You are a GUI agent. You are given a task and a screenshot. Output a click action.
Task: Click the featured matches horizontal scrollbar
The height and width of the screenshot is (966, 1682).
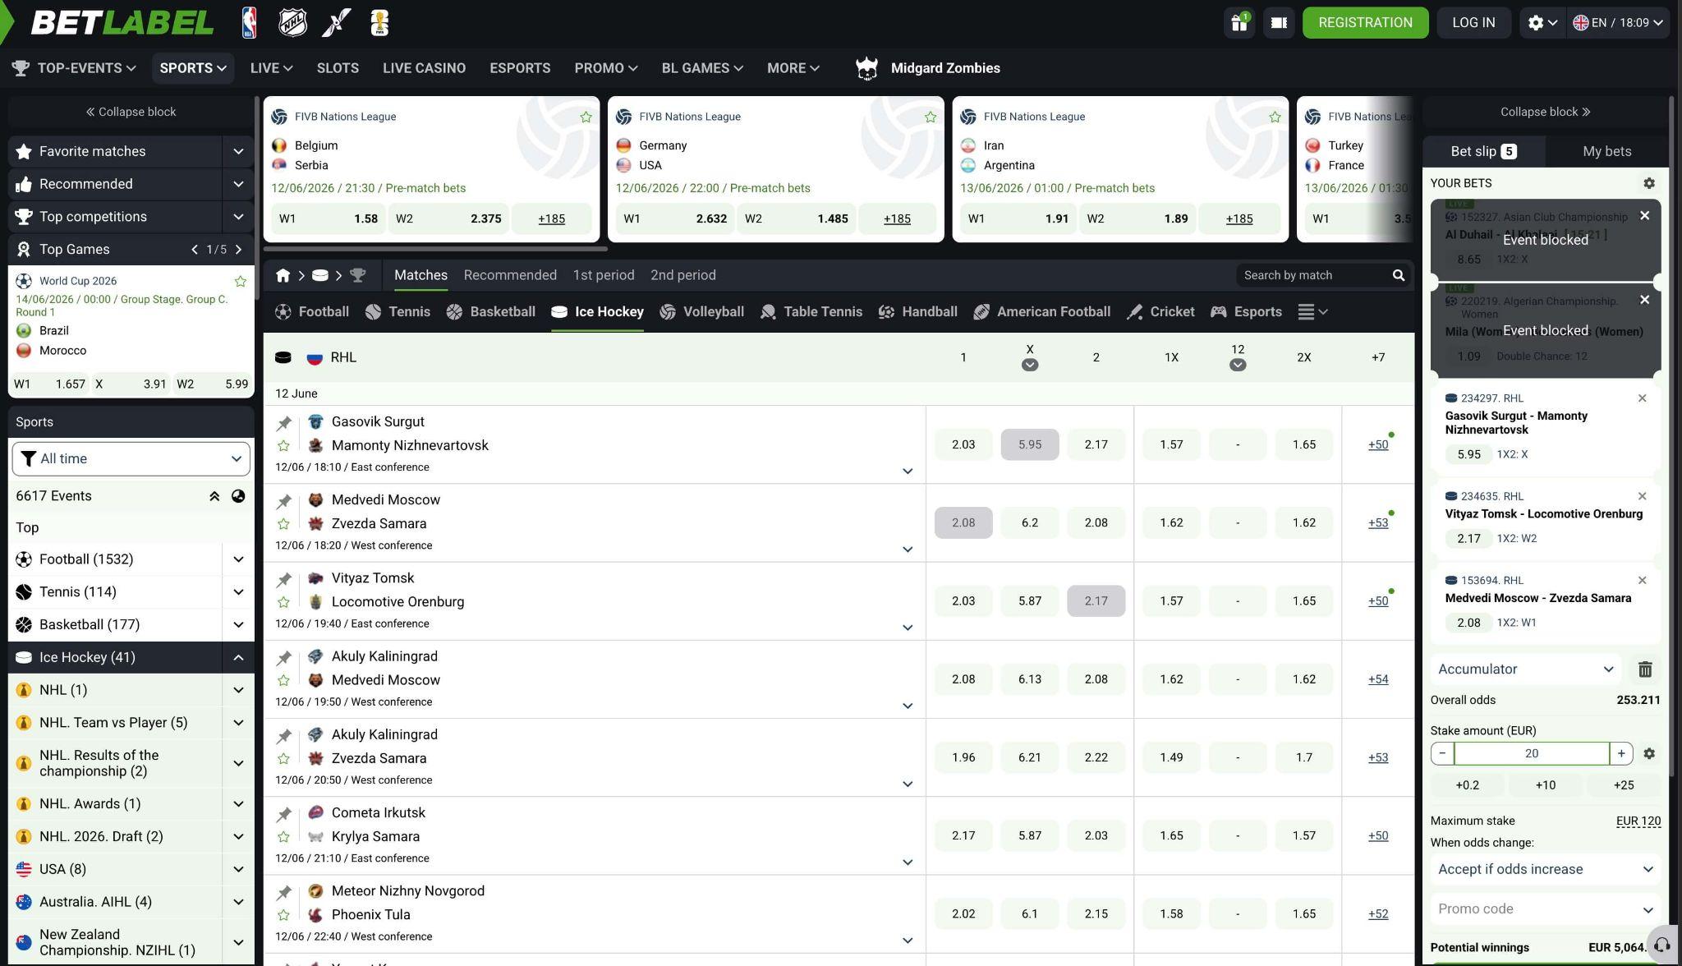tap(435, 248)
